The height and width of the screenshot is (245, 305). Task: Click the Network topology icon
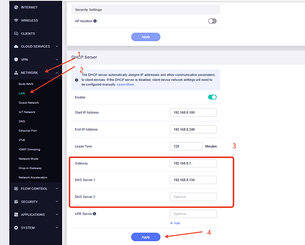[x=16, y=73]
